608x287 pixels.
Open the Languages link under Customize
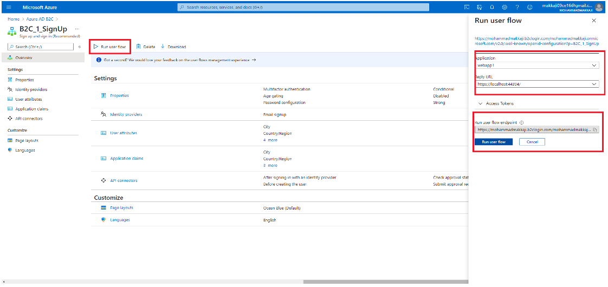coord(120,220)
